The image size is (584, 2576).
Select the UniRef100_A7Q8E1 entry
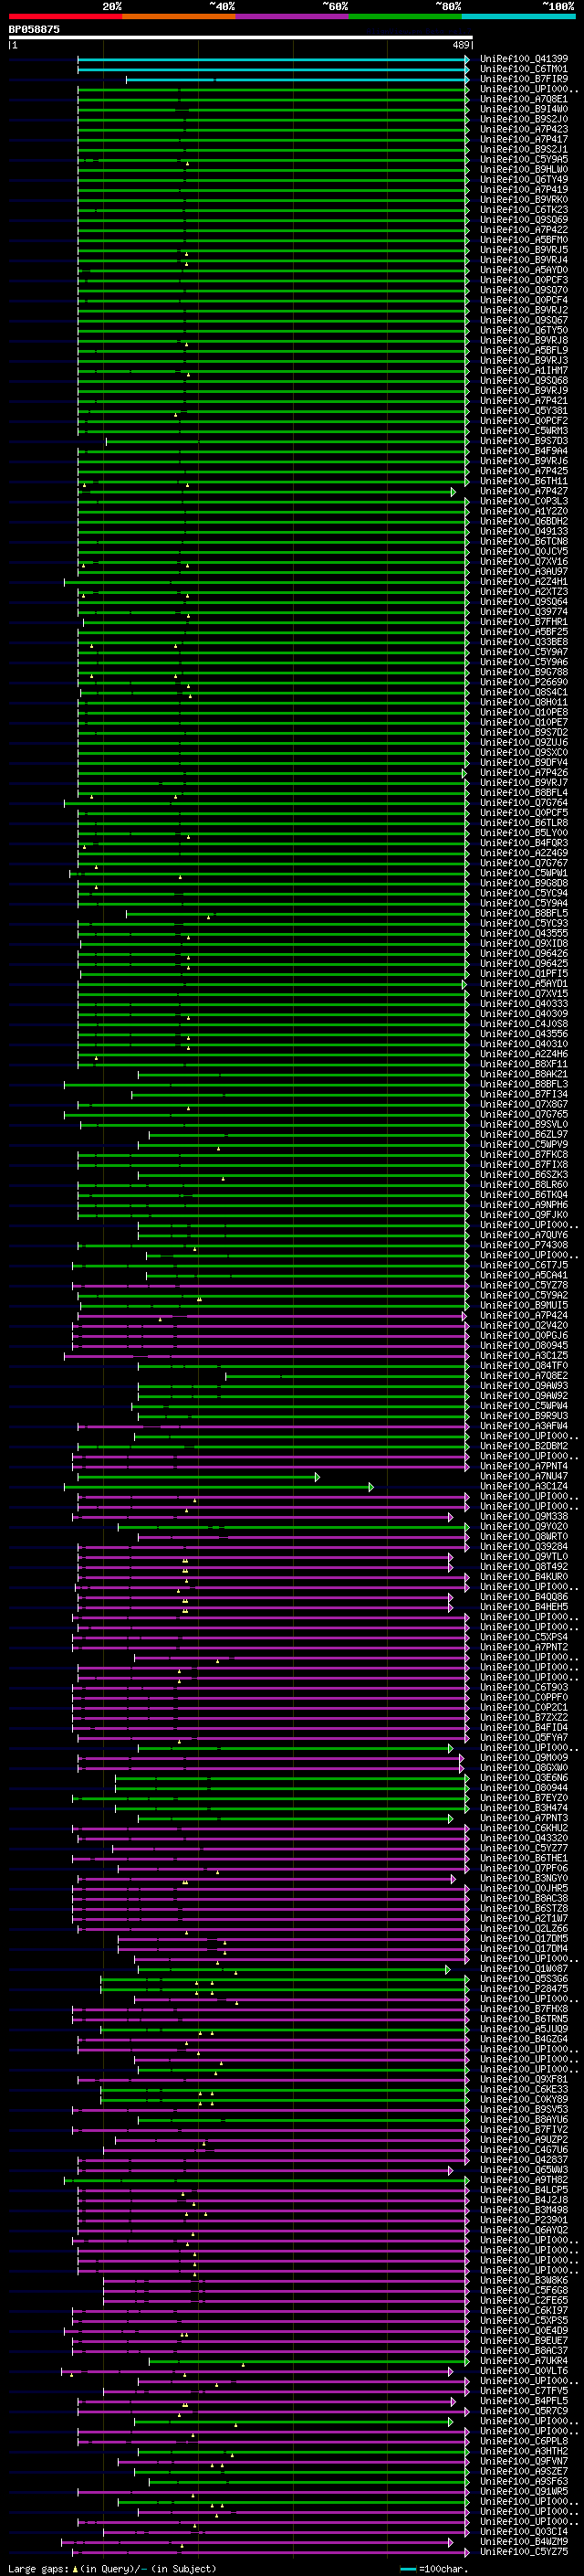click(523, 99)
